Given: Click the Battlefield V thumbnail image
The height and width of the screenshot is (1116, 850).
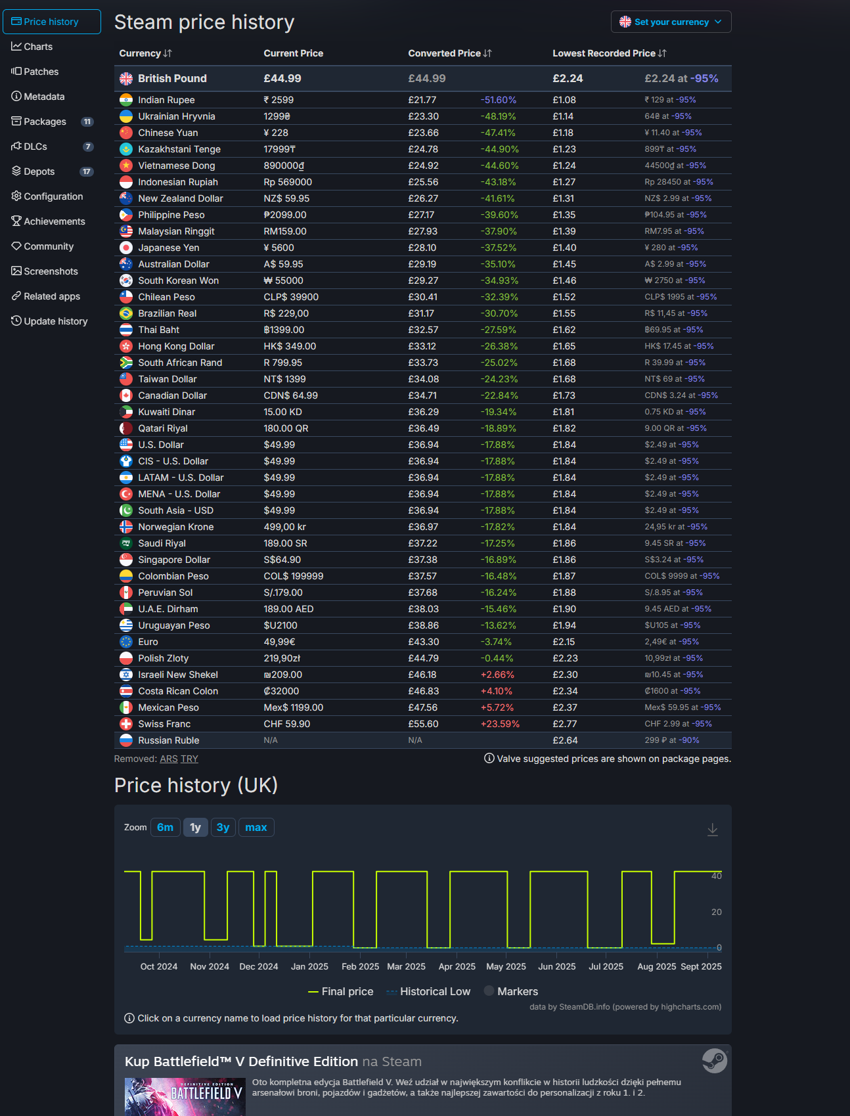Looking at the screenshot, I should coord(185,1096).
